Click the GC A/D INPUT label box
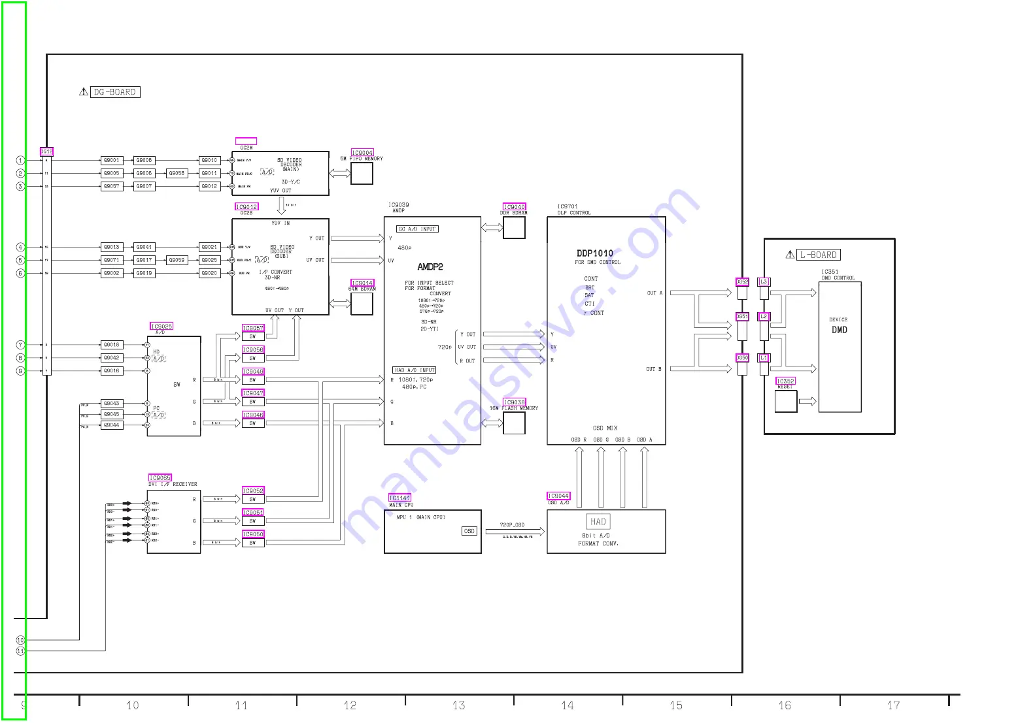This screenshot has width=1035, height=723. point(417,229)
